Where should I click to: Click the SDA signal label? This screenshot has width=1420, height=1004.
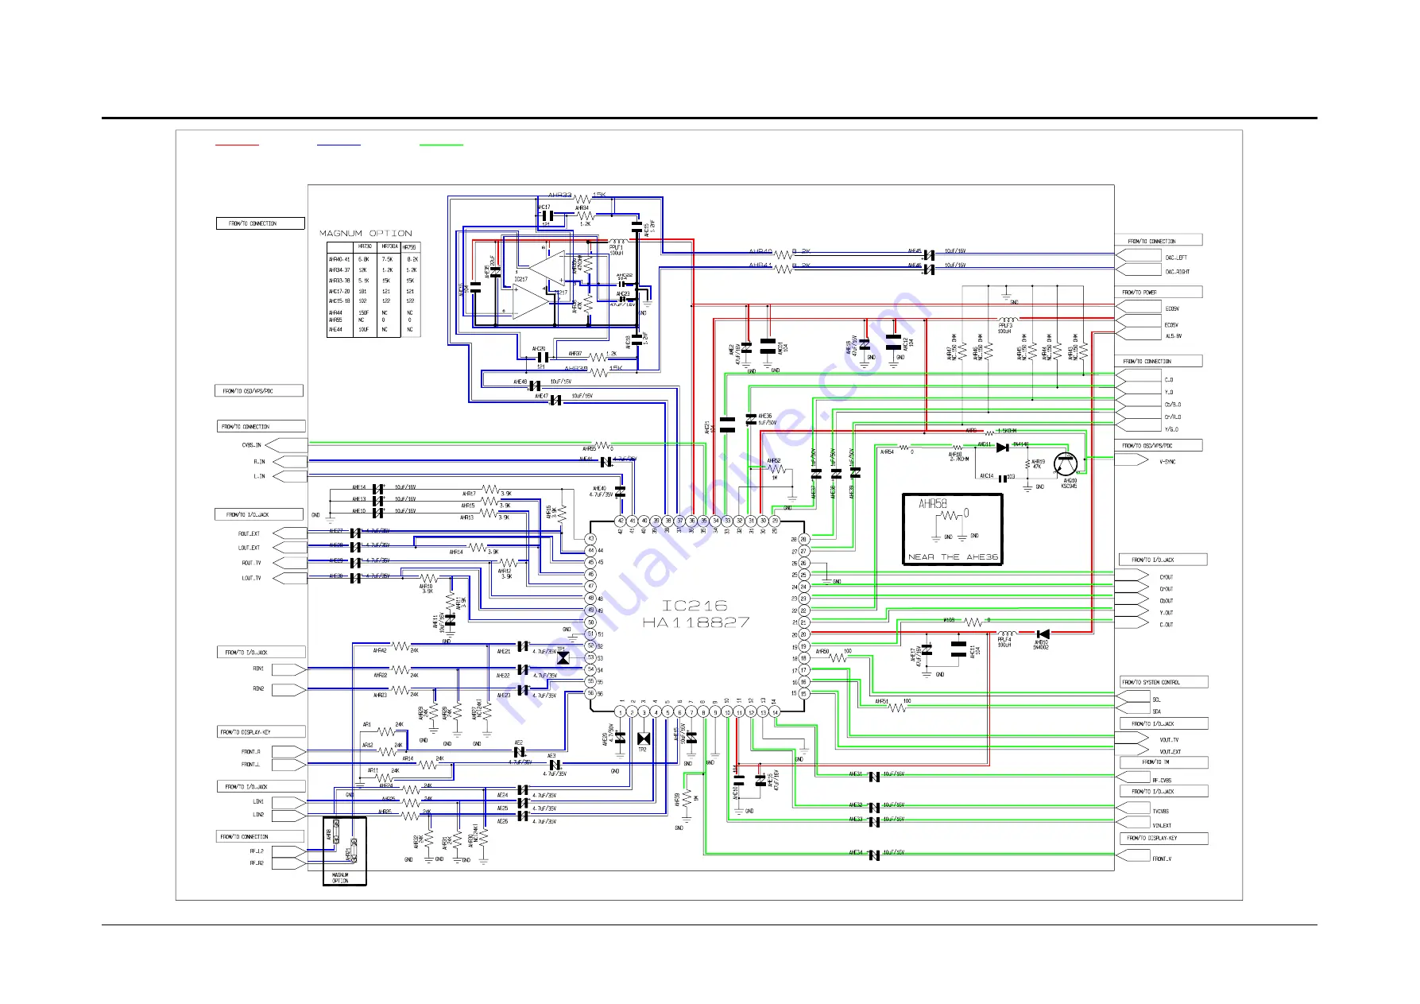tap(1157, 711)
